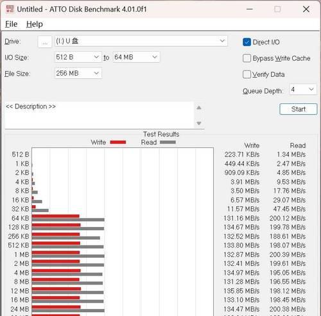Viewport: 321px width, 316px height.
Task: Open the Help menu
Action: point(35,24)
